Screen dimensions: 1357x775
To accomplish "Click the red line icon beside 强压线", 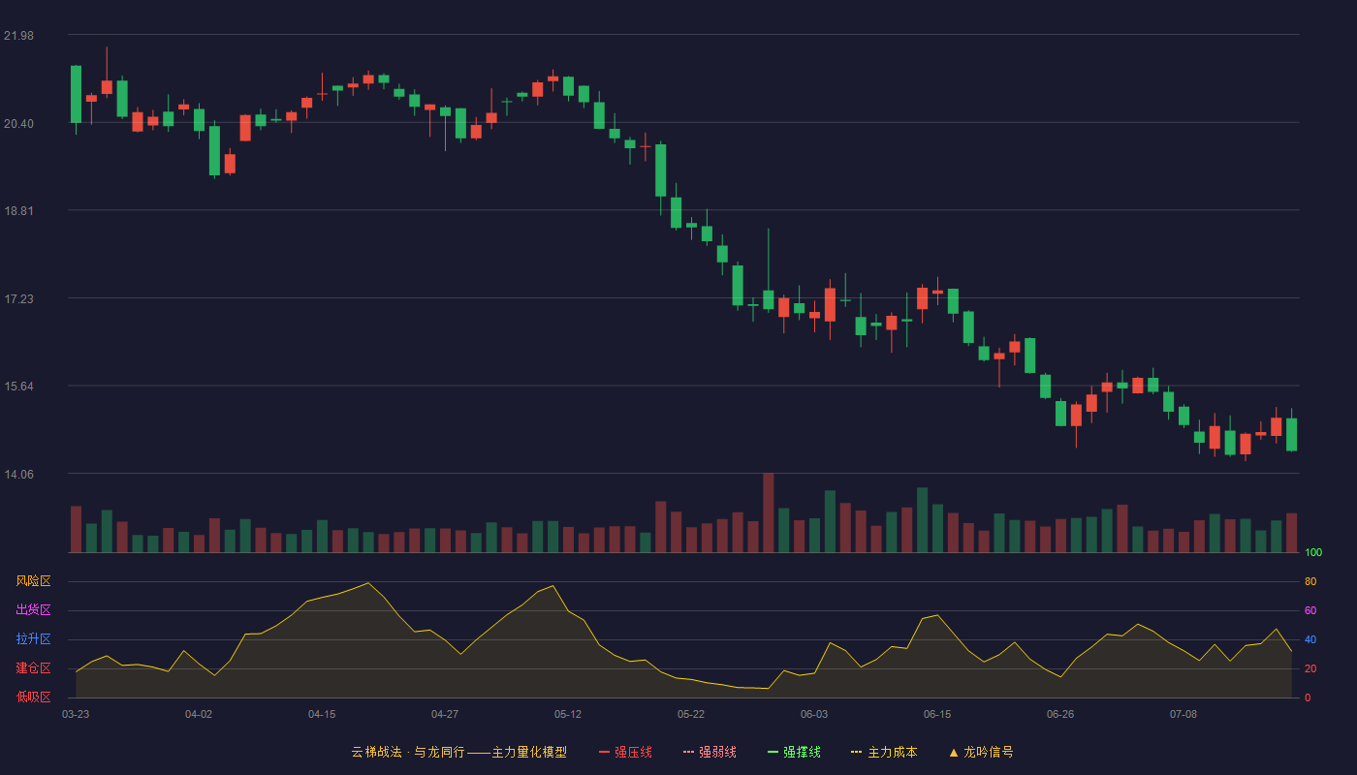I will (604, 752).
